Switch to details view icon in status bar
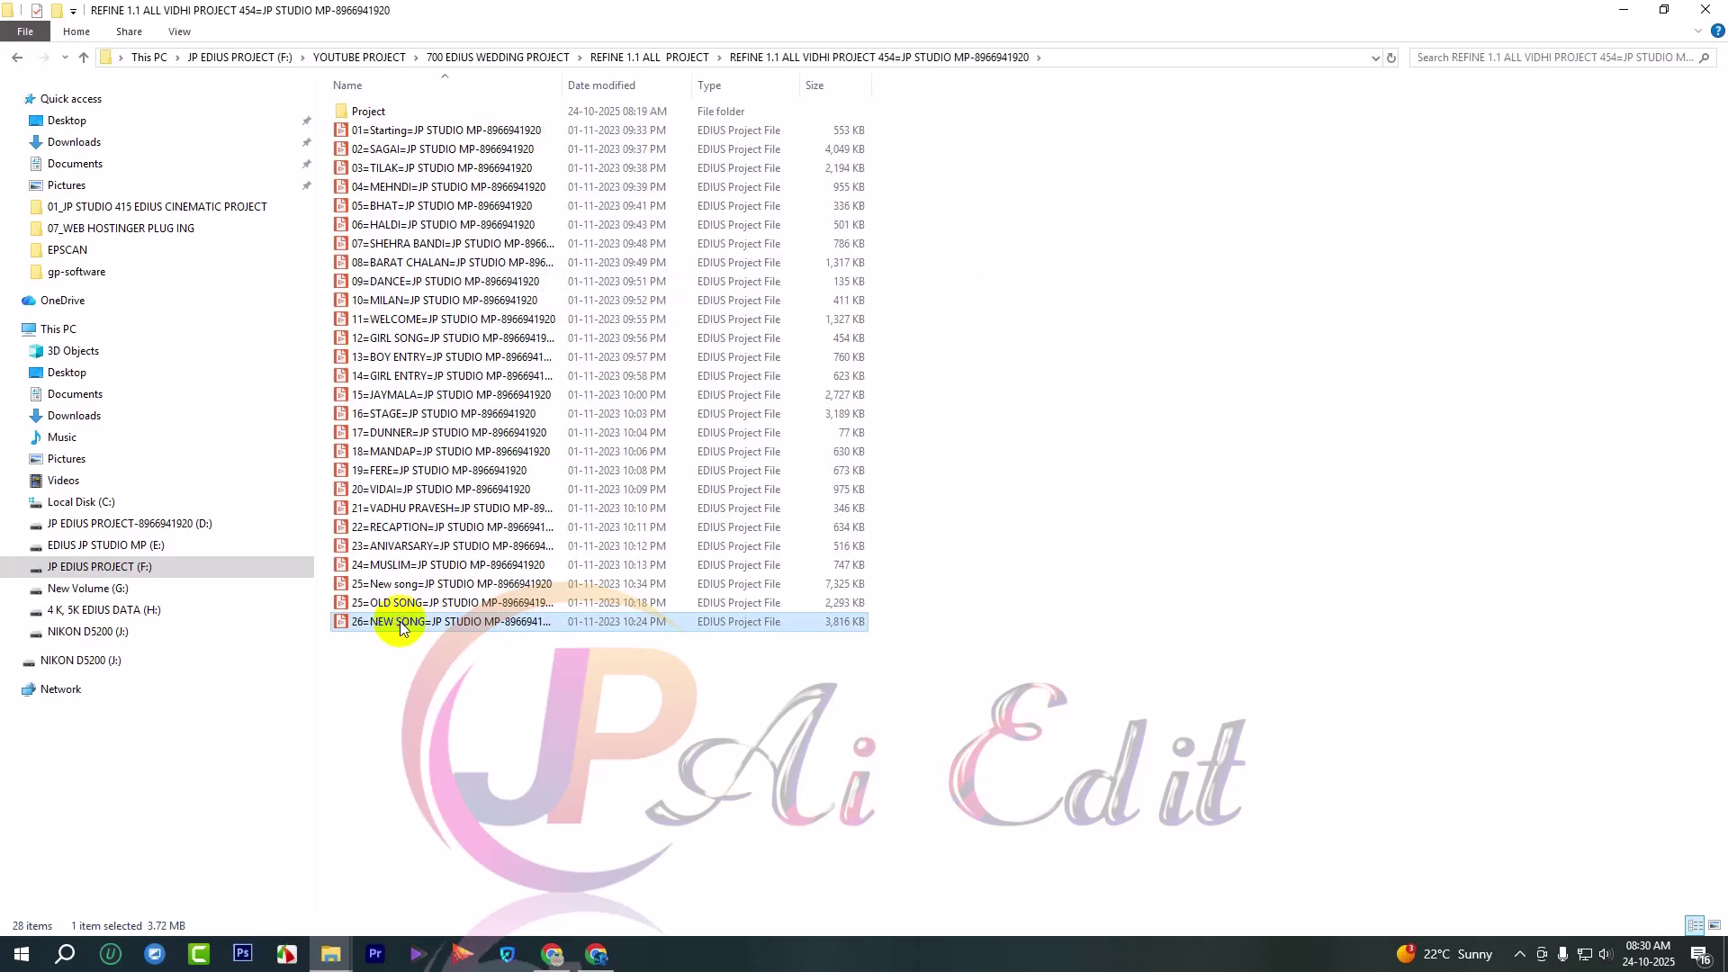 [x=1695, y=925]
